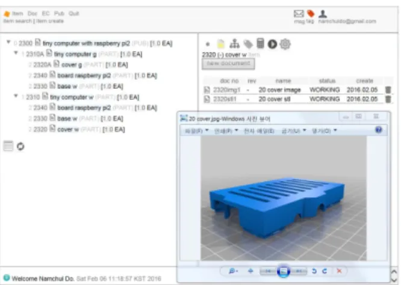Collapse the 2300 tiny computer root node

8,42
